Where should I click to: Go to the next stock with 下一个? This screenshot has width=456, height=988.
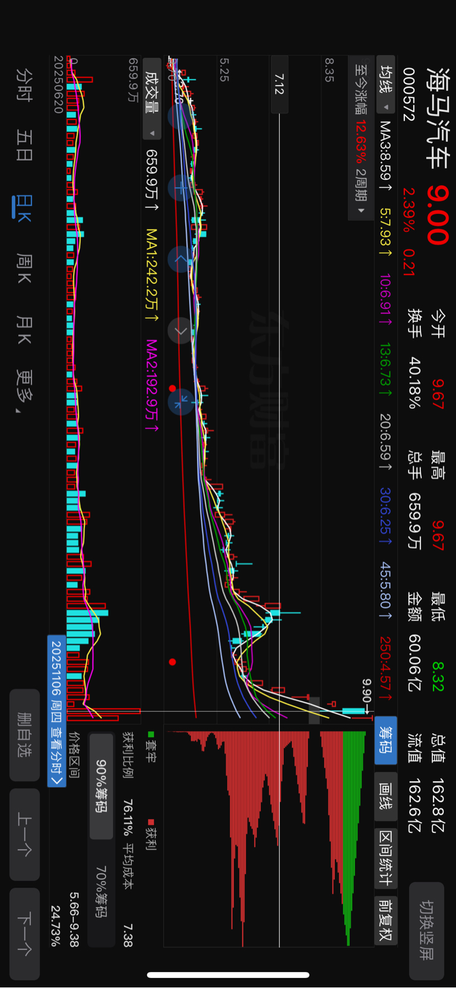(24, 933)
